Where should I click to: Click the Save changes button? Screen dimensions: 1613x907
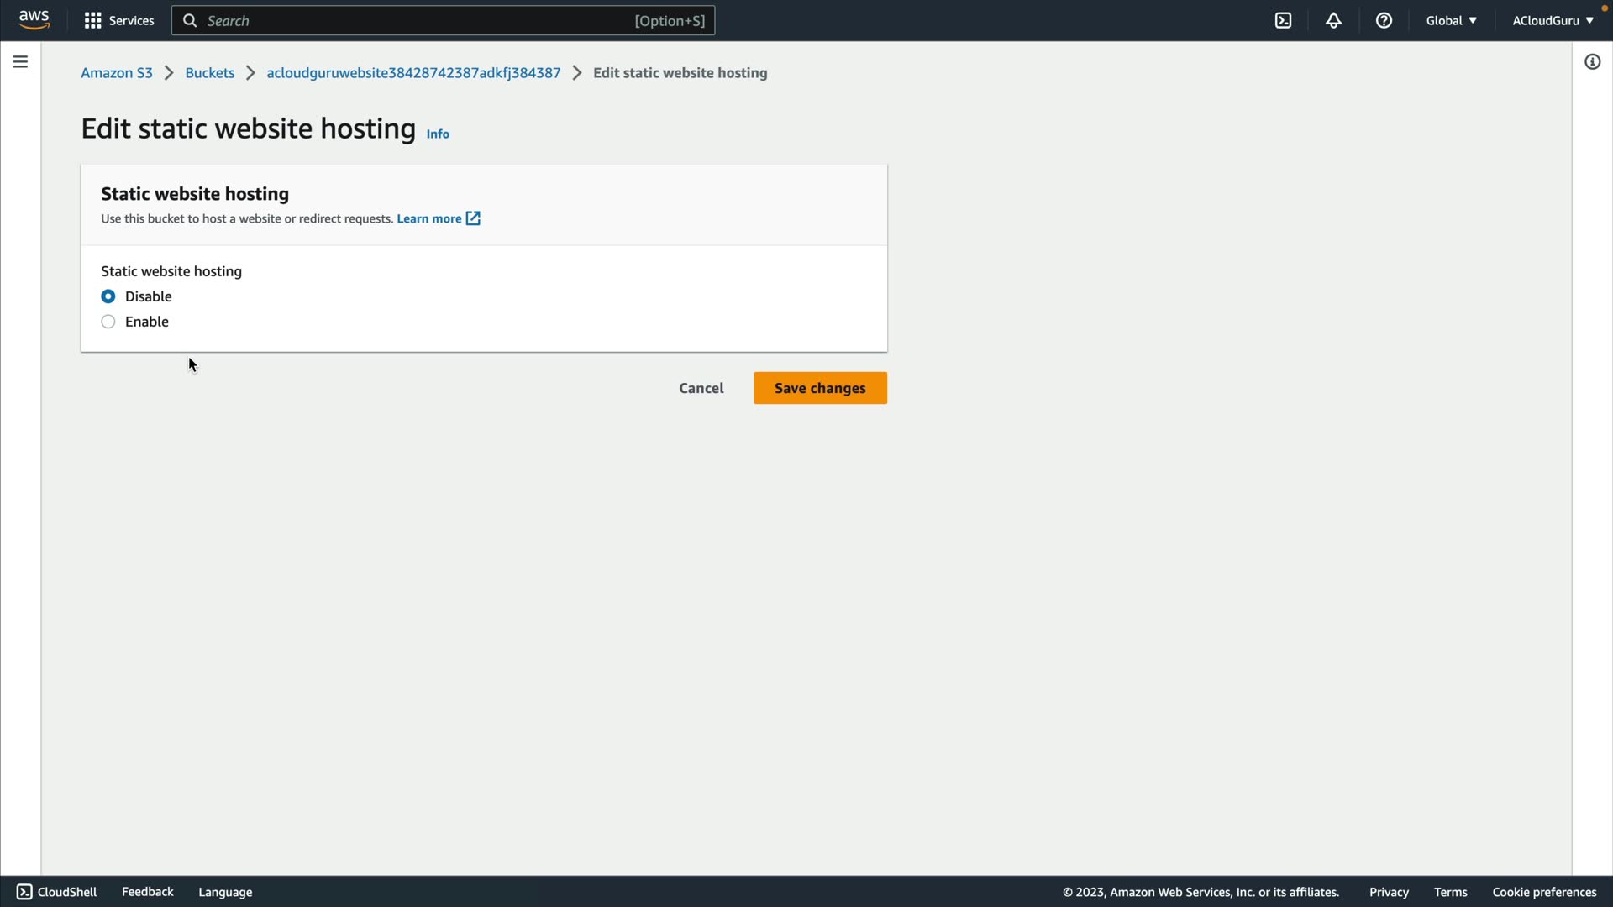pos(820,388)
